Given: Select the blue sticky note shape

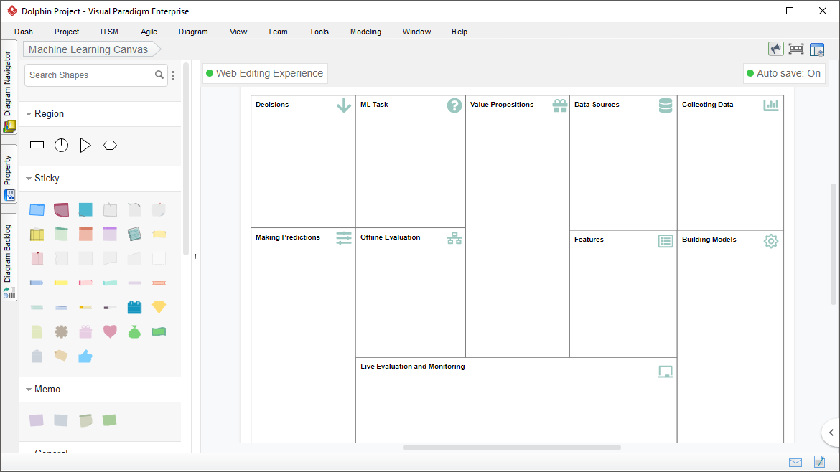Looking at the screenshot, I should click(37, 209).
